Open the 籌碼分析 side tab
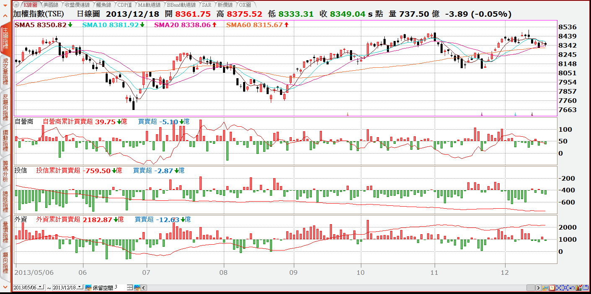The height and width of the screenshot is (294, 591). coord(5,171)
